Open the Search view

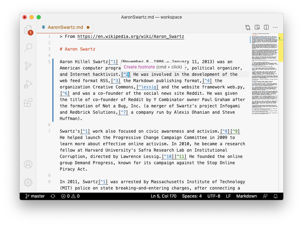(28, 47)
